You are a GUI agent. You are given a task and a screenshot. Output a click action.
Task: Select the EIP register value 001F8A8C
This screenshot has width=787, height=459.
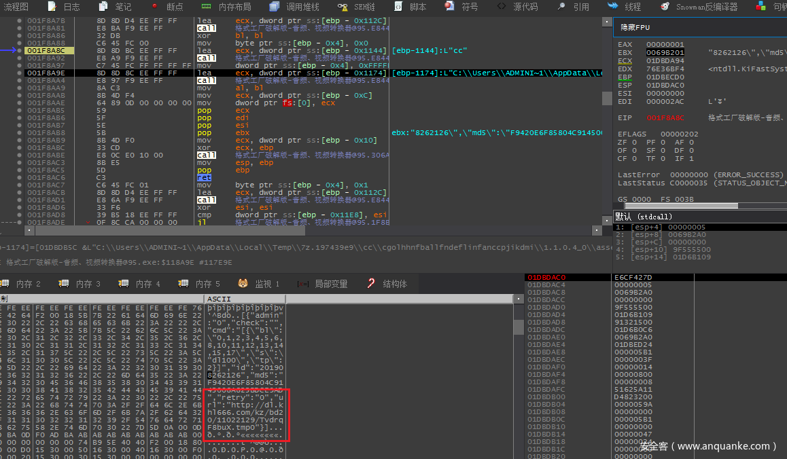tap(665, 118)
